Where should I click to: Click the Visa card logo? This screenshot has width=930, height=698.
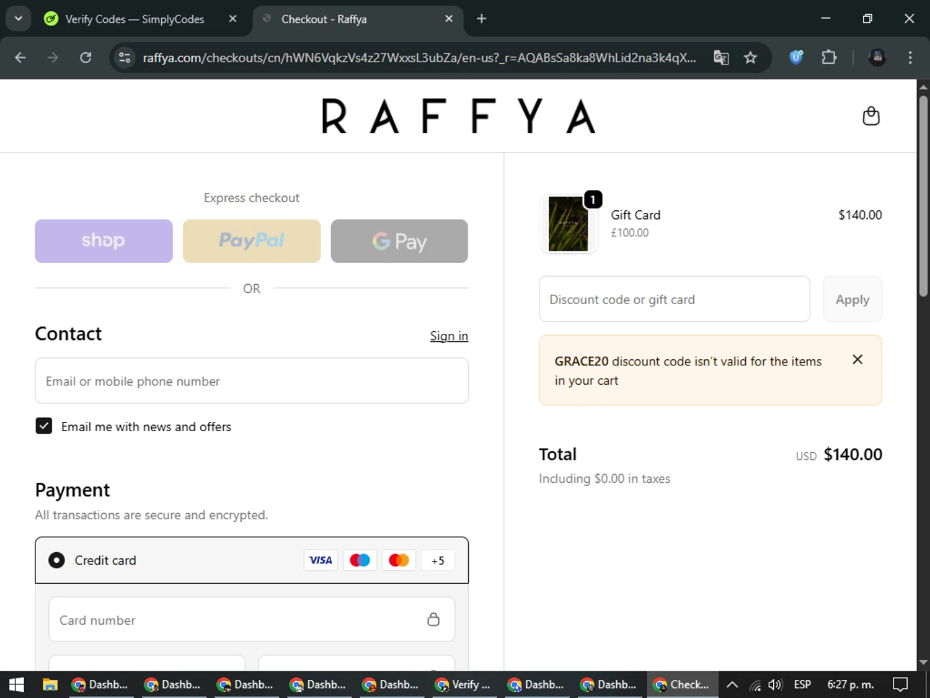tap(321, 560)
